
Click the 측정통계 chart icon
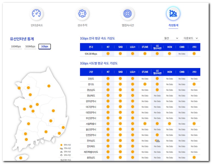pyautogui.click(x=173, y=13)
